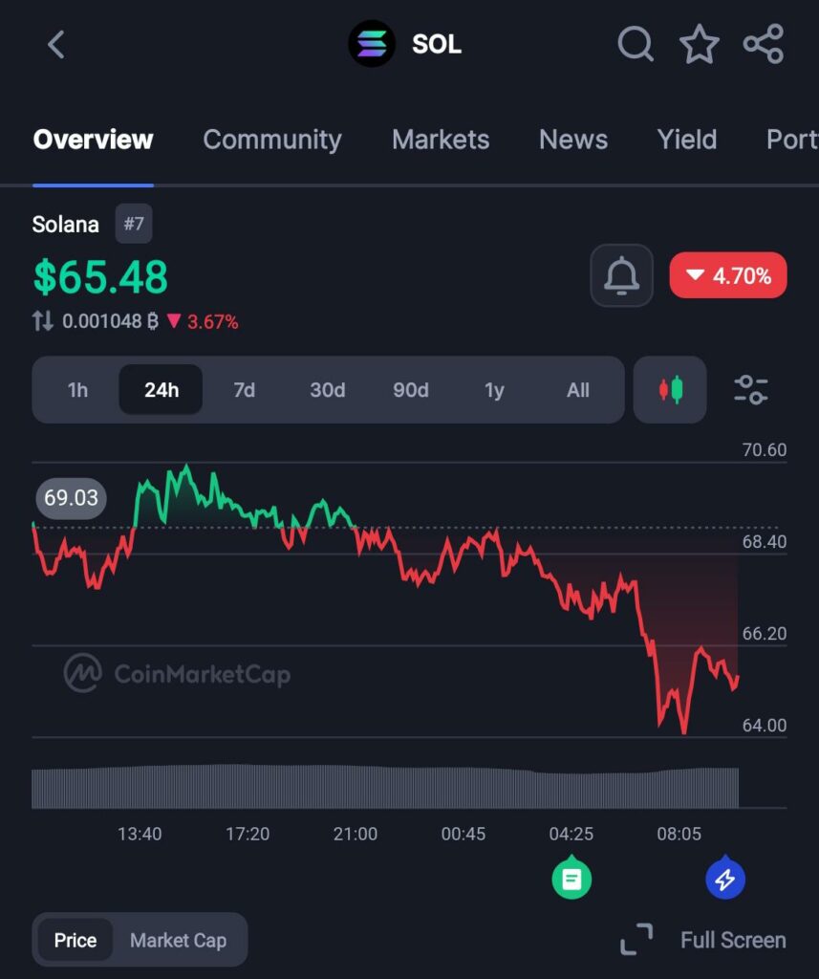819x979 pixels.
Task: Open green news note marker on chart
Action: click(571, 878)
